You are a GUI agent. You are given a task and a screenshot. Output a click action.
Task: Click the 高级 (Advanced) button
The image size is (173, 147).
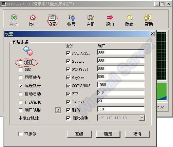[79, 134]
